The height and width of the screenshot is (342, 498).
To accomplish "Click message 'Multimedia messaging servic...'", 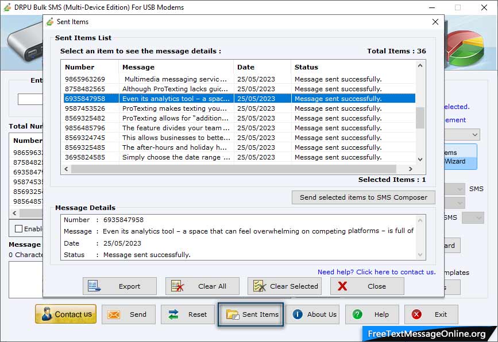I will (x=176, y=79).
